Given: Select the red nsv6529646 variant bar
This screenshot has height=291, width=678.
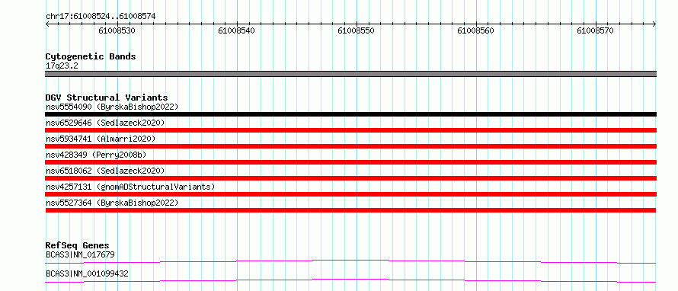Looking at the screenshot, I should tap(350, 130).
